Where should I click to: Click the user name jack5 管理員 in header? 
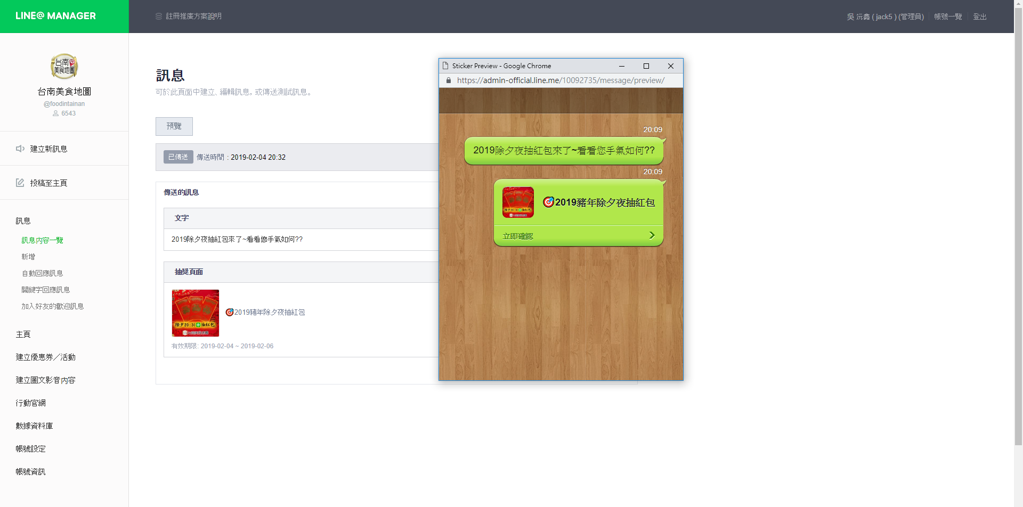click(x=885, y=17)
